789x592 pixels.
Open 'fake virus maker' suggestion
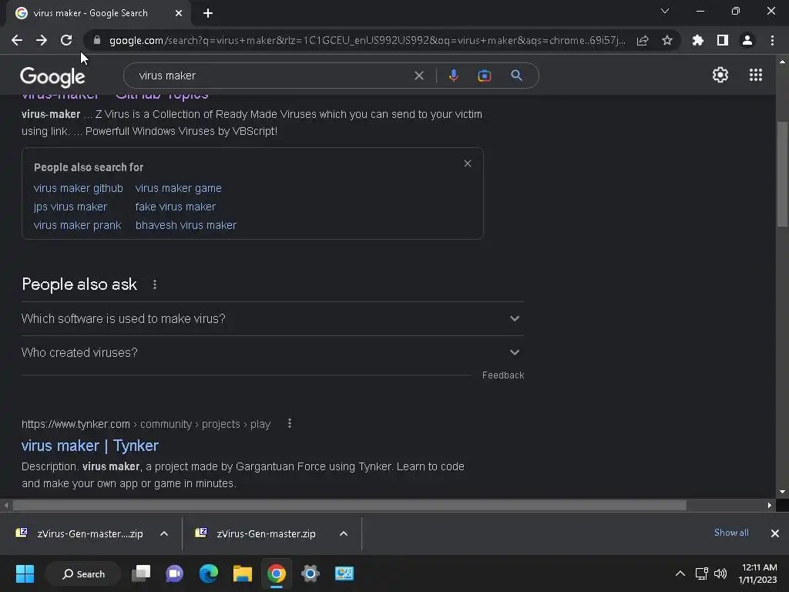click(175, 207)
